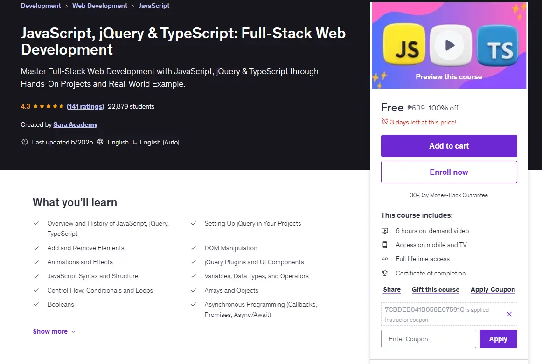Click the 4.3 rating number
542x364 pixels.
click(x=25, y=106)
